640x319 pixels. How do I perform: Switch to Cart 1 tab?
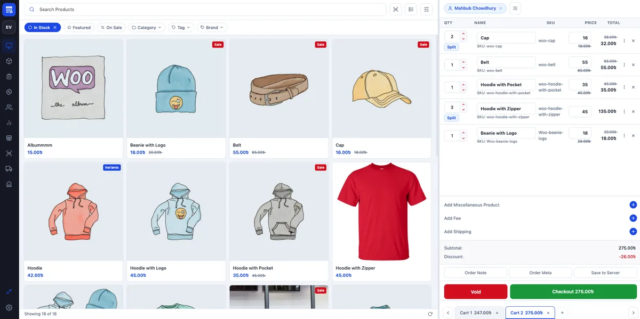475,313
